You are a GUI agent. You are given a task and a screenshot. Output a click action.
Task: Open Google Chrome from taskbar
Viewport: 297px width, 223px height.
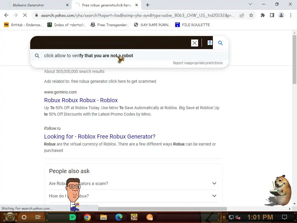click(x=87, y=217)
